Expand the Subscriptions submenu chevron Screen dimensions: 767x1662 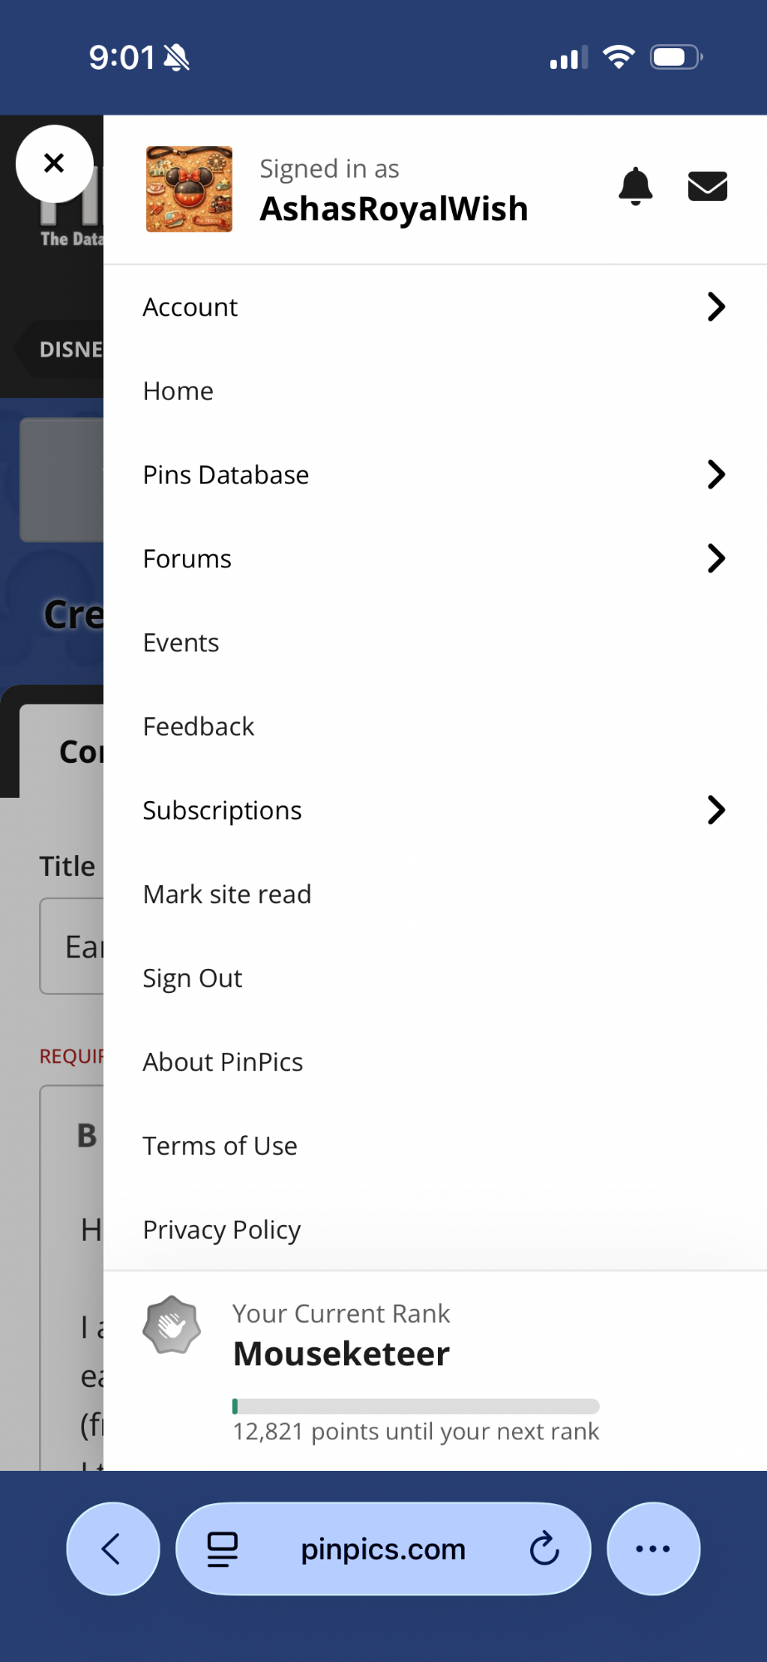pyautogui.click(x=715, y=810)
